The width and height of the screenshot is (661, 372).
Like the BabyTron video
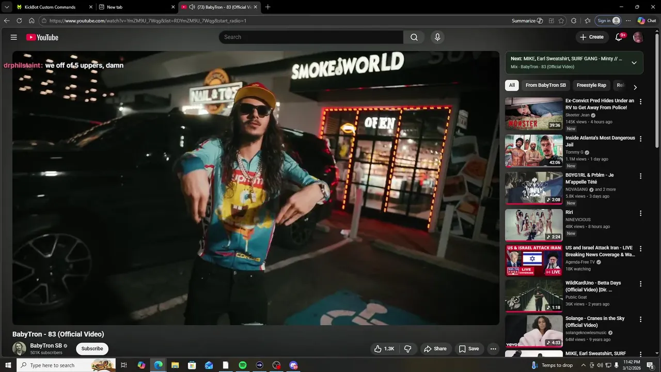point(384,349)
